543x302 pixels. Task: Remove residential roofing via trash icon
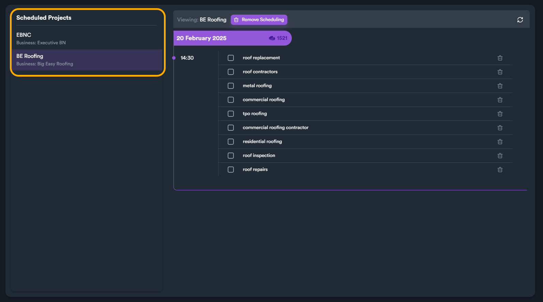pos(500,142)
